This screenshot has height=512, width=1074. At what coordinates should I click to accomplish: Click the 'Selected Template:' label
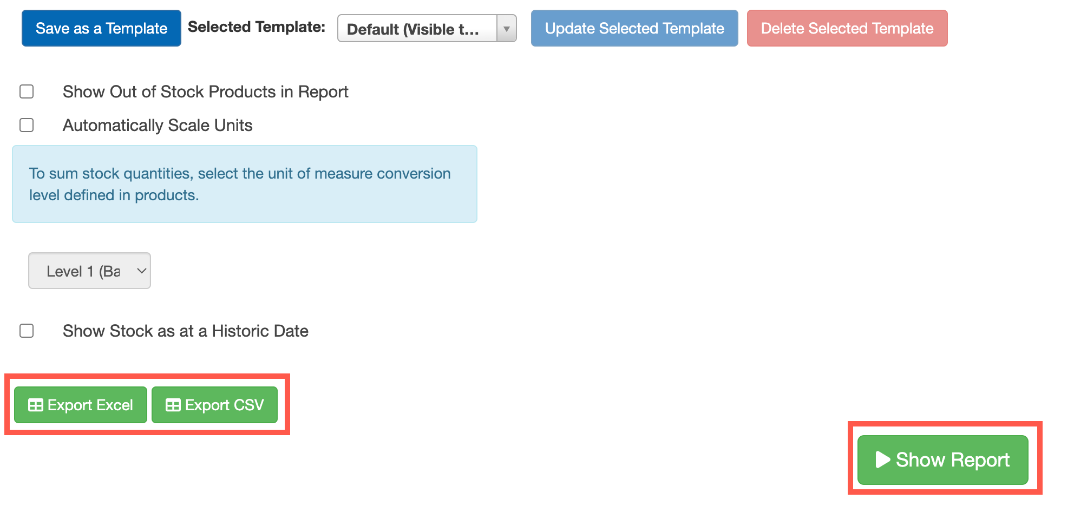pyautogui.click(x=257, y=27)
